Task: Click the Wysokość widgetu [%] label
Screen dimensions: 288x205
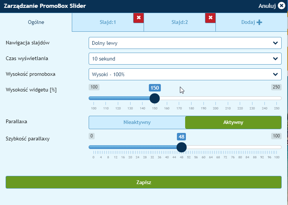Action: (x=31, y=90)
